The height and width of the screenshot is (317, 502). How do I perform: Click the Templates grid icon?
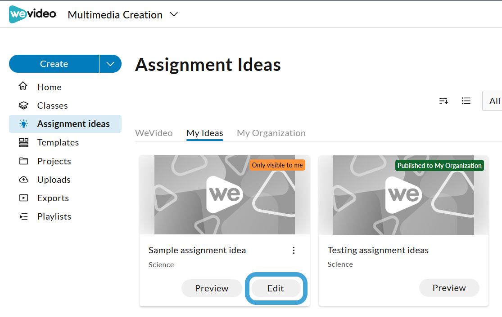click(x=23, y=142)
